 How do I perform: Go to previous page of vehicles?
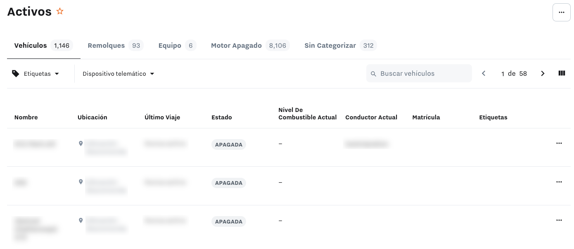click(484, 74)
